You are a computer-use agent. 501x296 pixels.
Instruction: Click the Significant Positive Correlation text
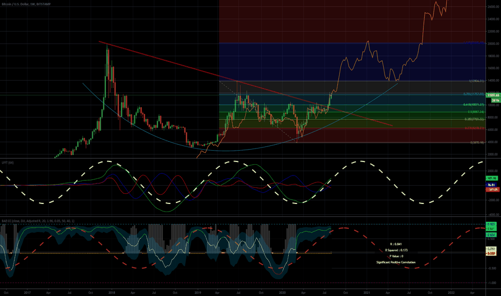tap(396, 263)
